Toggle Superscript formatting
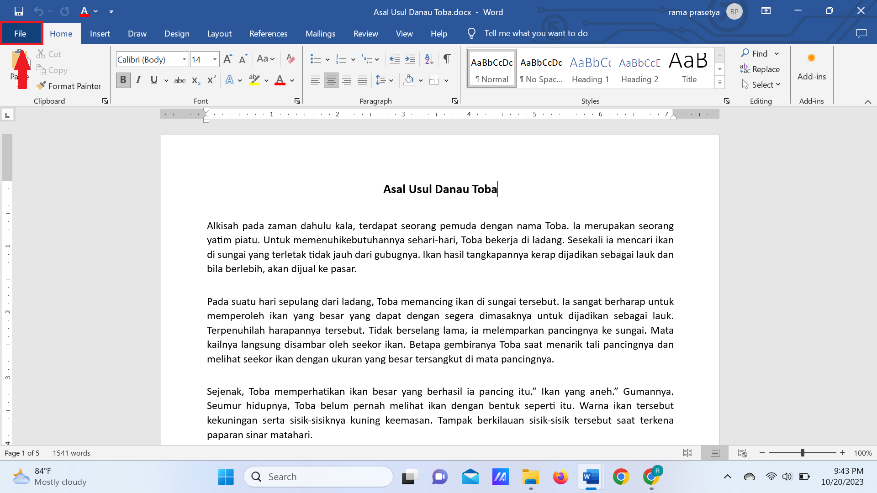Screen dimensions: 877x493 click(x=211, y=80)
